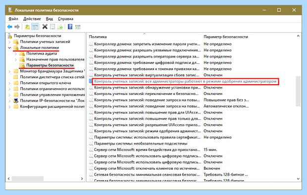
Task: Select 'Контроль учетных записей: режим одобрения админист…'
Action: [x=147, y=131]
